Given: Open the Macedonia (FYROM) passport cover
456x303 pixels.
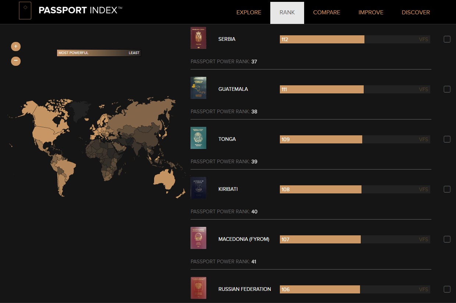Looking at the screenshot, I should coord(198,238).
